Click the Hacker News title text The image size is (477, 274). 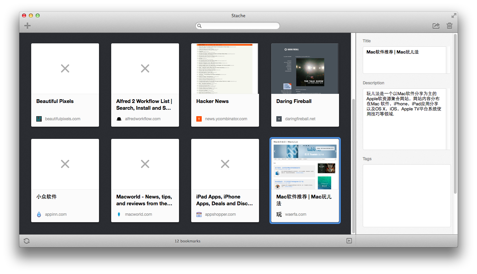213,101
